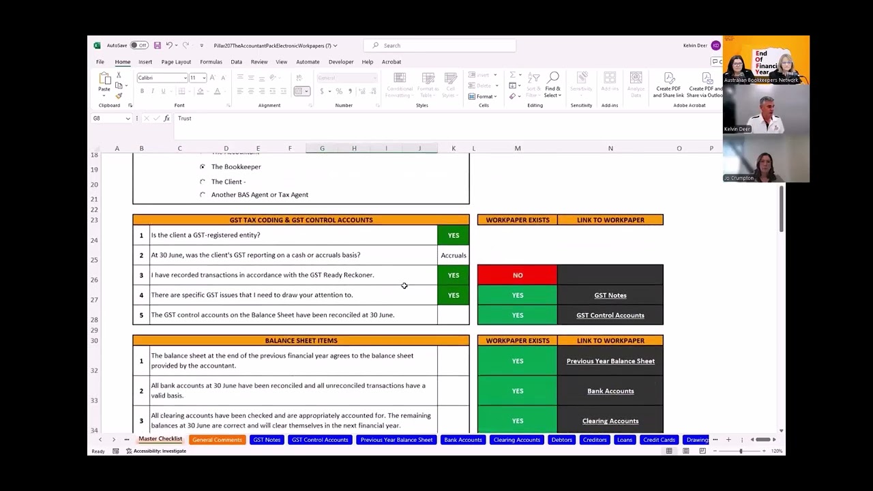The image size is (873, 491).
Task: Open the Conditional Formatting dropdown
Action: (x=400, y=85)
